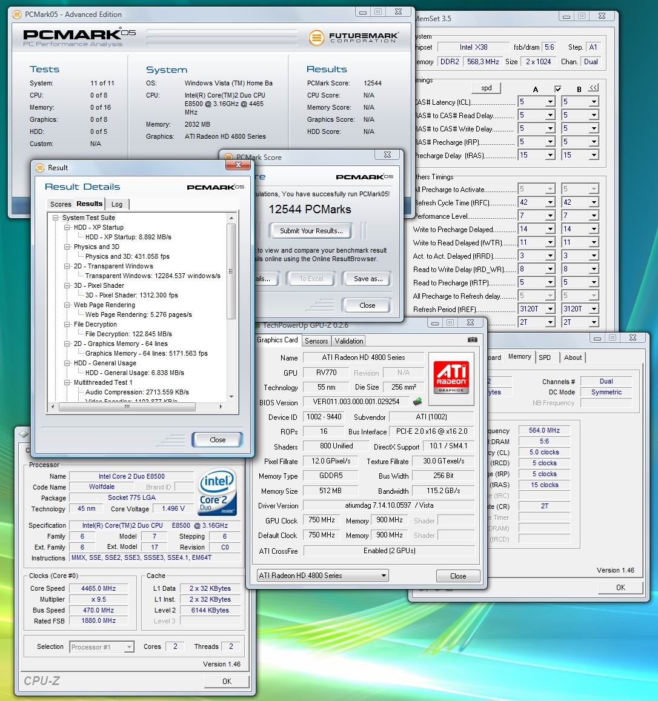Open Refresh Cycle Time (tRFC) channel A dropdown
The image size is (658, 701).
coord(550,202)
